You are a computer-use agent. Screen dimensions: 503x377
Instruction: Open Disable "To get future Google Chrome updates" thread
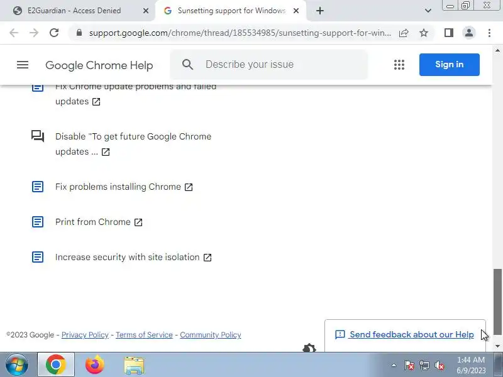(133, 144)
